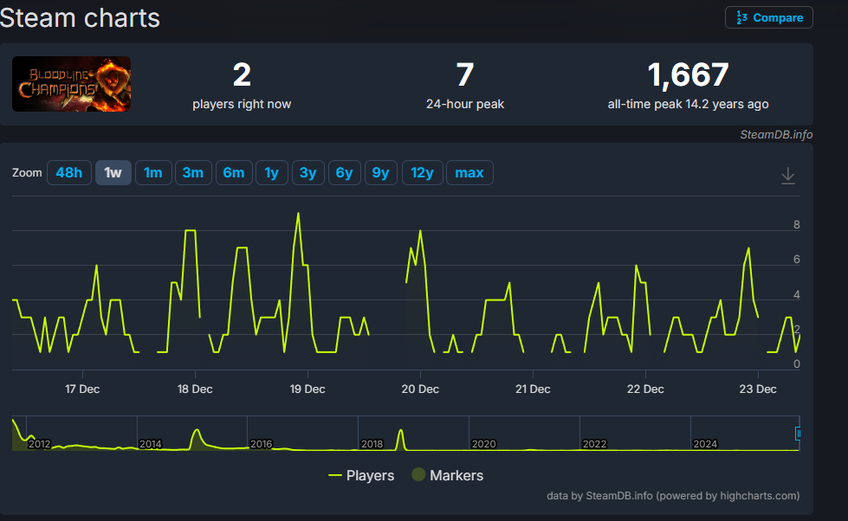Open the Bloodline Champions game thumbnail
The height and width of the screenshot is (521, 848).
[x=71, y=84]
